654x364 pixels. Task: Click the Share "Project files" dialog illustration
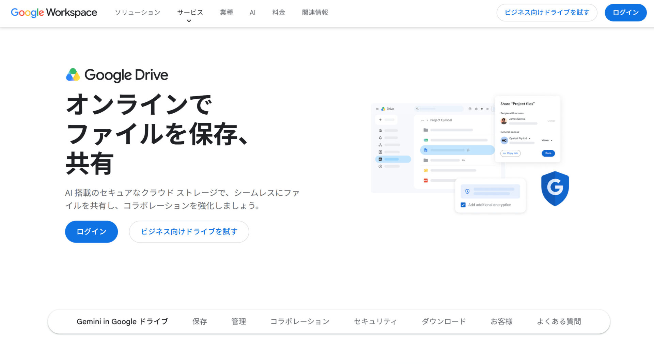point(528,129)
